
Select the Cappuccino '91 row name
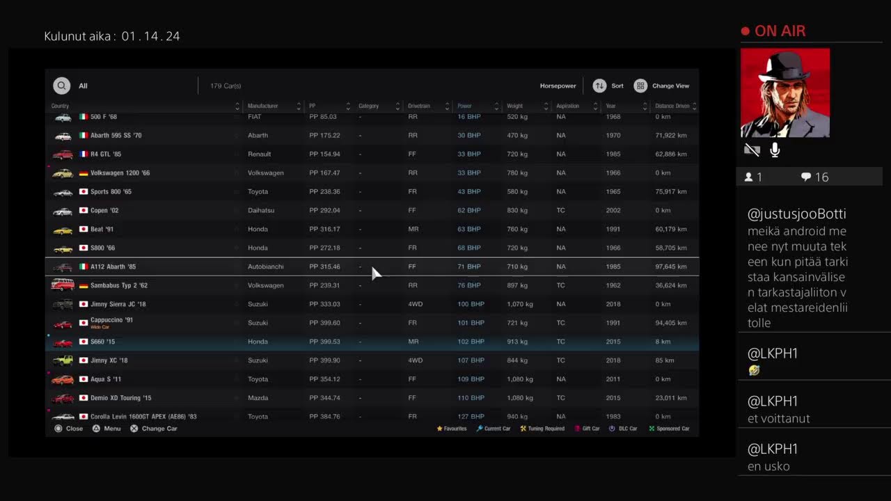pyautogui.click(x=111, y=320)
